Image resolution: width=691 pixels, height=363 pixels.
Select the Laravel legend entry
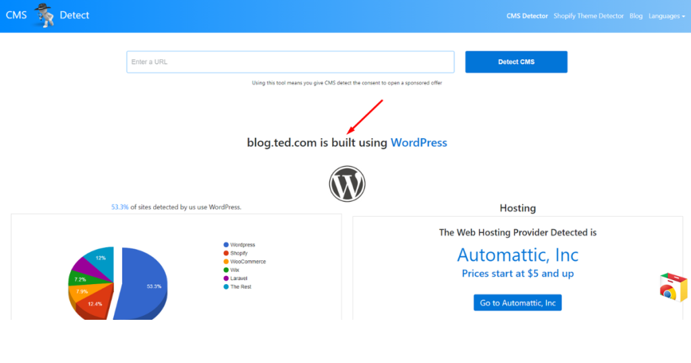pyautogui.click(x=236, y=278)
